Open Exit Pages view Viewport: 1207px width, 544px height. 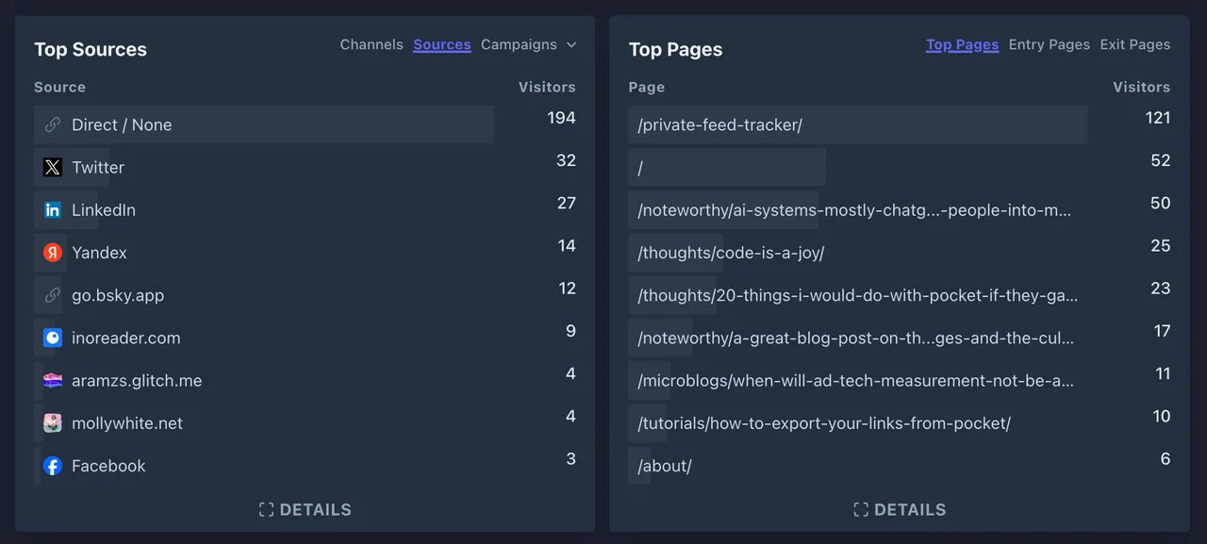click(x=1134, y=44)
